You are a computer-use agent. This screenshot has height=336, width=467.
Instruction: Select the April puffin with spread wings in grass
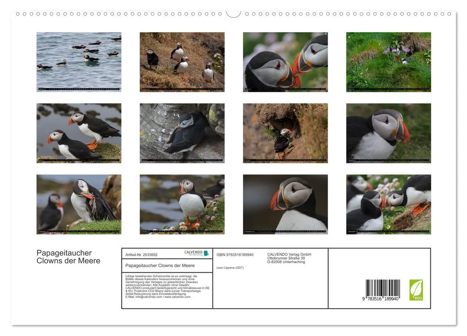388,62
